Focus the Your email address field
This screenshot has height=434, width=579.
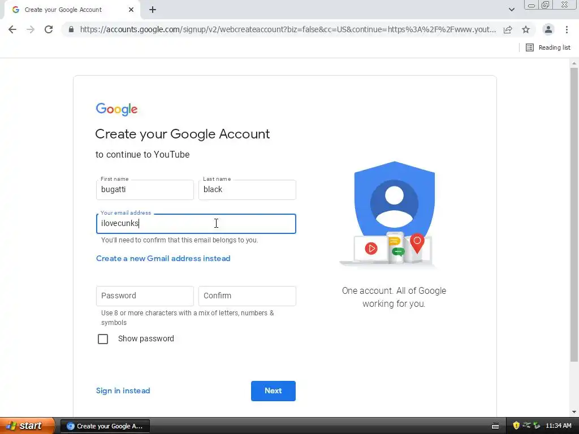coord(196,224)
